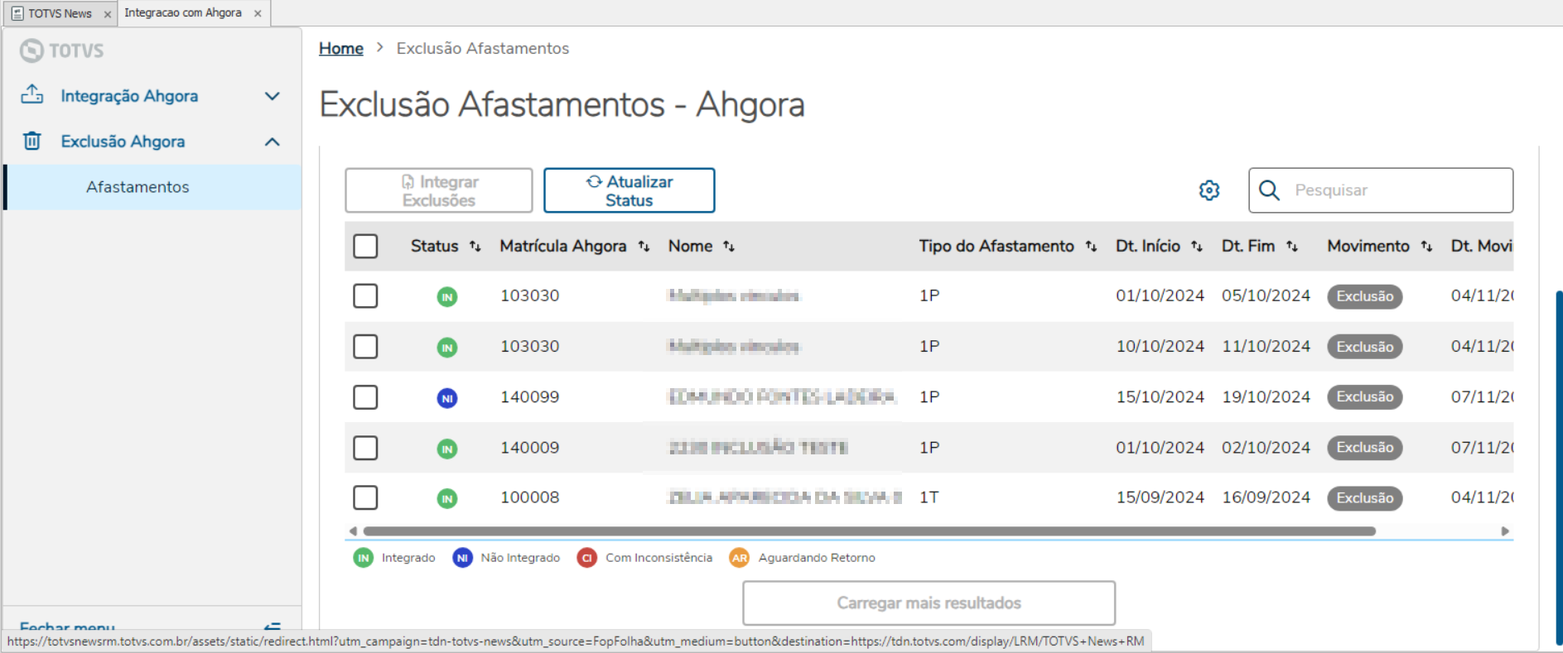This screenshot has width=1563, height=653.
Task: Open the Exclusão Ahgora menu item
Action: pyautogui.click(x=151, y=142)
